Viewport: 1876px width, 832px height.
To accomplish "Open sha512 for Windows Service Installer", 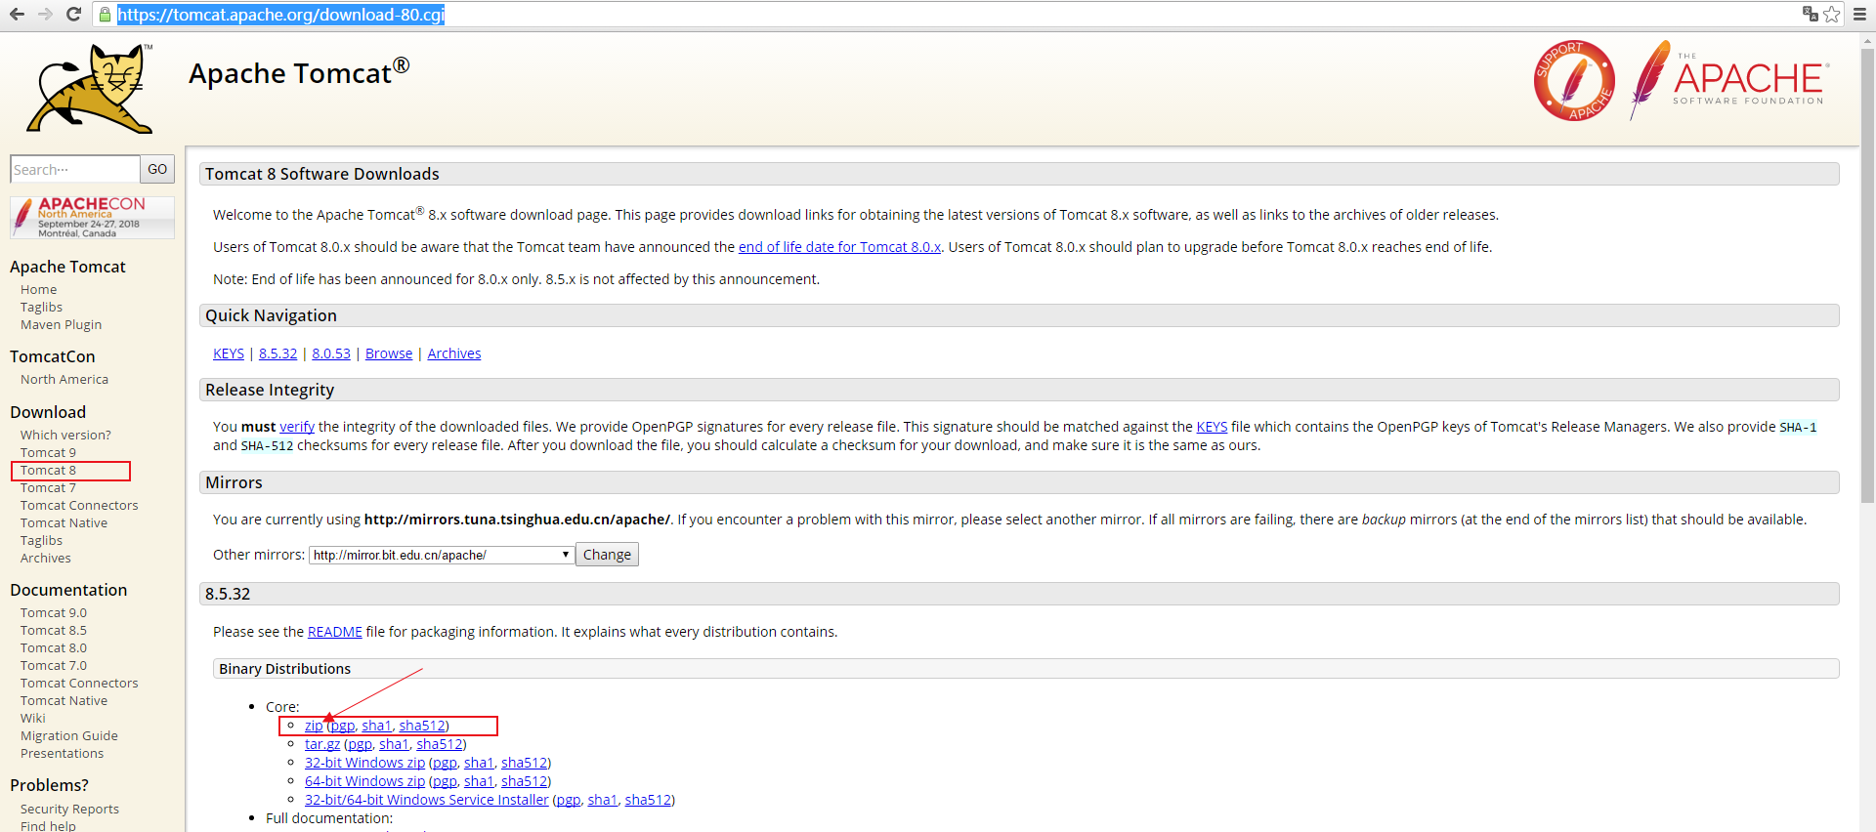I will coord(648,800).
